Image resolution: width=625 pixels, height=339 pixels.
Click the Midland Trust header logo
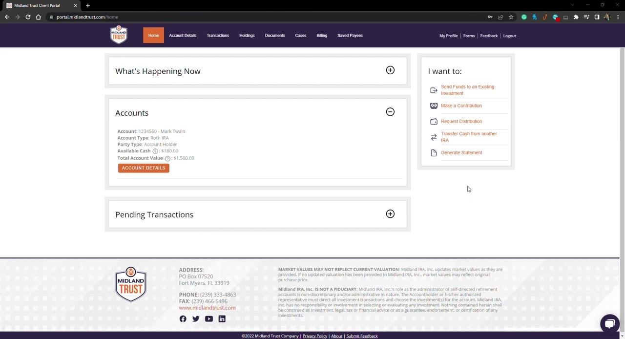pyautogui.click(x=119, y=35)
